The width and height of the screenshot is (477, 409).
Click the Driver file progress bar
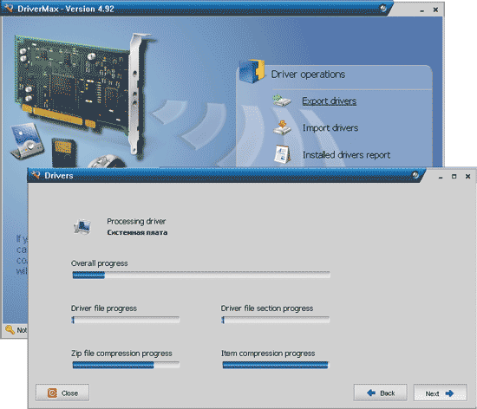[x=126, y=320]
